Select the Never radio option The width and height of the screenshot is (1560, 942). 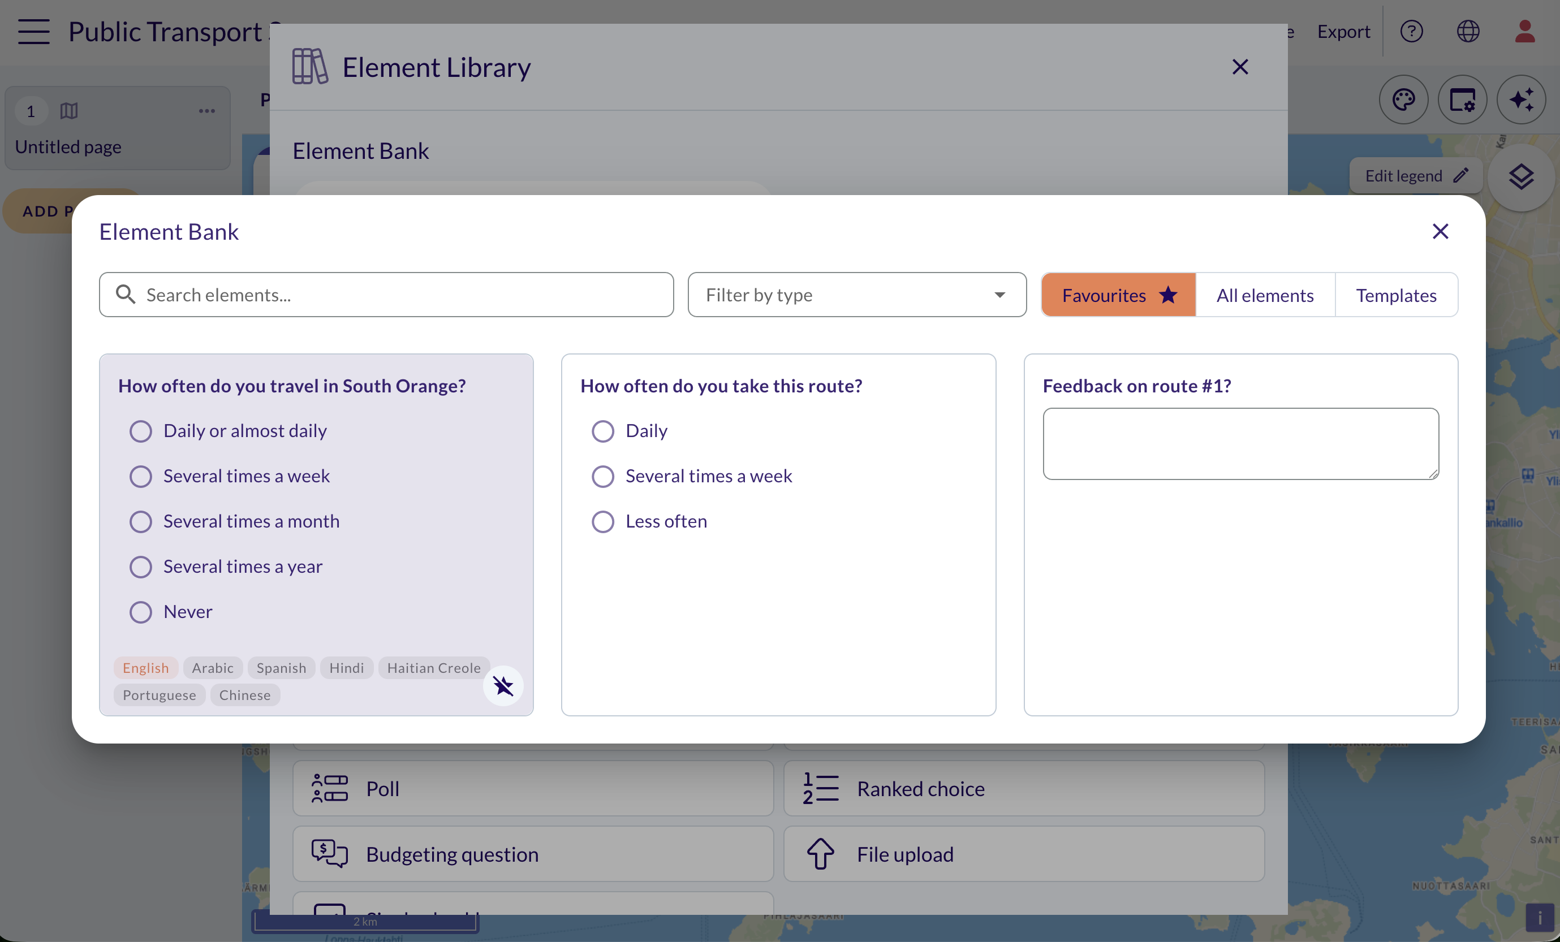pyautogui.click(x=140, y=612)
